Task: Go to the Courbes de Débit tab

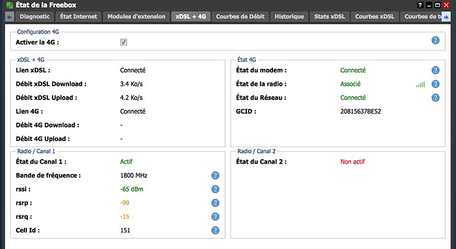Action: coord(240,16)
